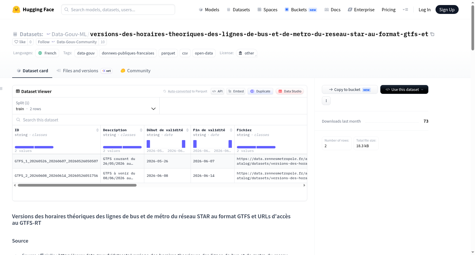Open Docs in navigation
The height and width of the screenshot is (255, 475).
332,9
